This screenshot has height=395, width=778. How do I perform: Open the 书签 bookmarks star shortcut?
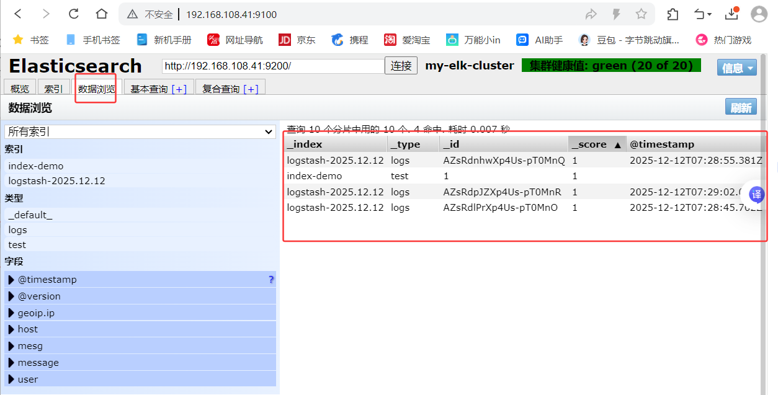[30, 40]
